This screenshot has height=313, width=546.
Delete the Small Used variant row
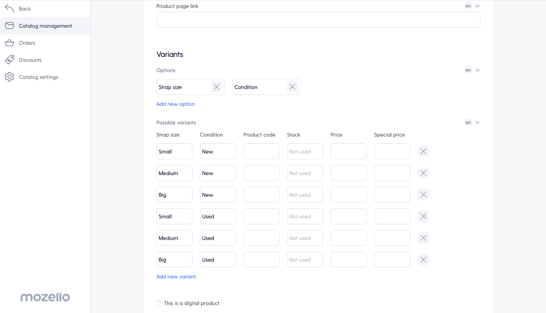coord(424,217)
